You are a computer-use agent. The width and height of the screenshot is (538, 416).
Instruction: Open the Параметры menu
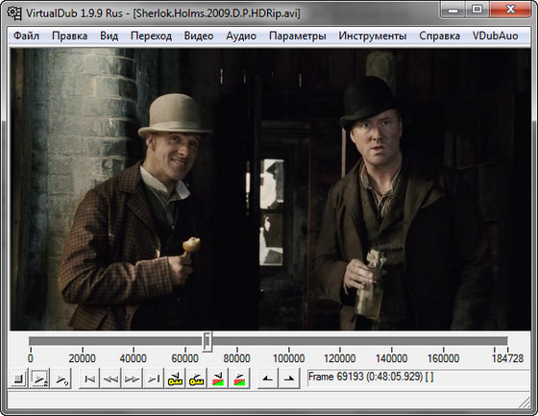coord(298,36)
